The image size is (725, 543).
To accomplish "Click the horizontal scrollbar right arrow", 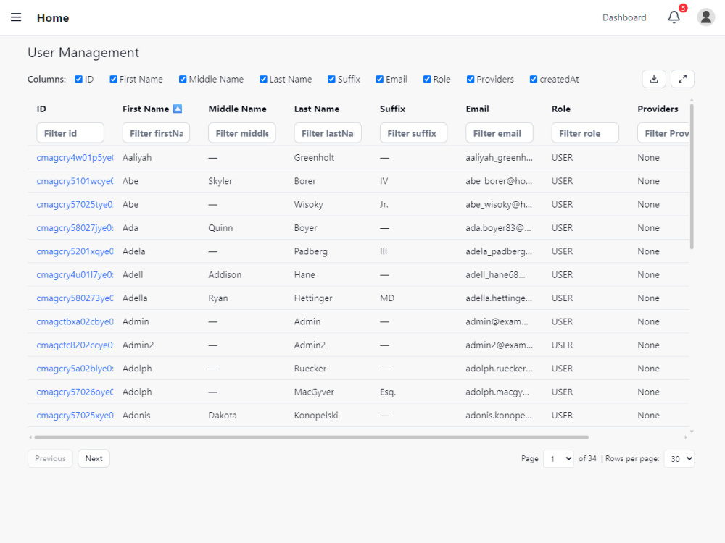I will coord(686,437).
